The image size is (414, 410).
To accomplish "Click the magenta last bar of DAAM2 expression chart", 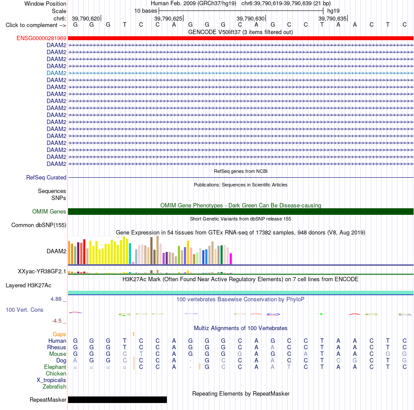I will click(x=231, y=258).
